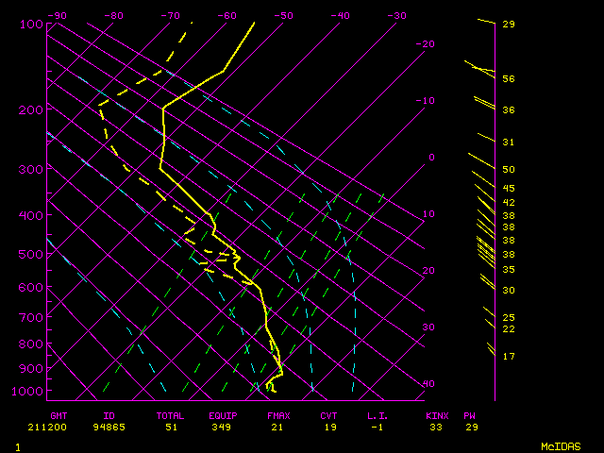
Task: Select the -60 temperature axis label
Action: click(227, 15)
